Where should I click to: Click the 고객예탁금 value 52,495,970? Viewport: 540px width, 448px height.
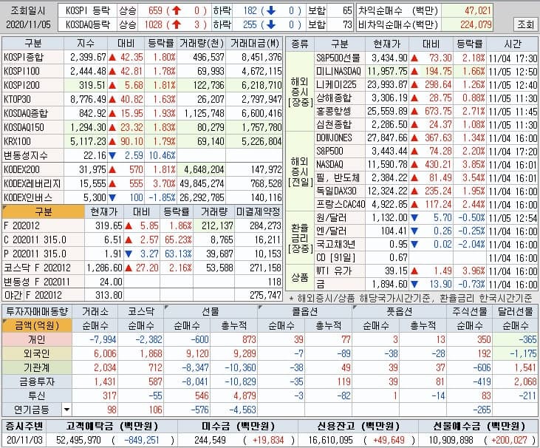(78, 440)
